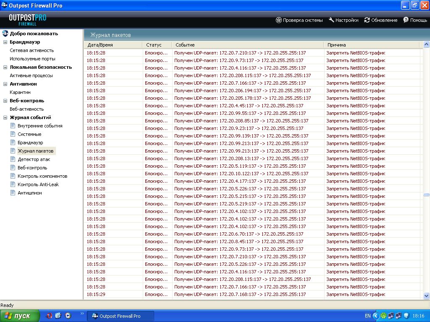Launch Internet Explorer from quick launch
The image size is (430, 322).
(x=58, y=316)
